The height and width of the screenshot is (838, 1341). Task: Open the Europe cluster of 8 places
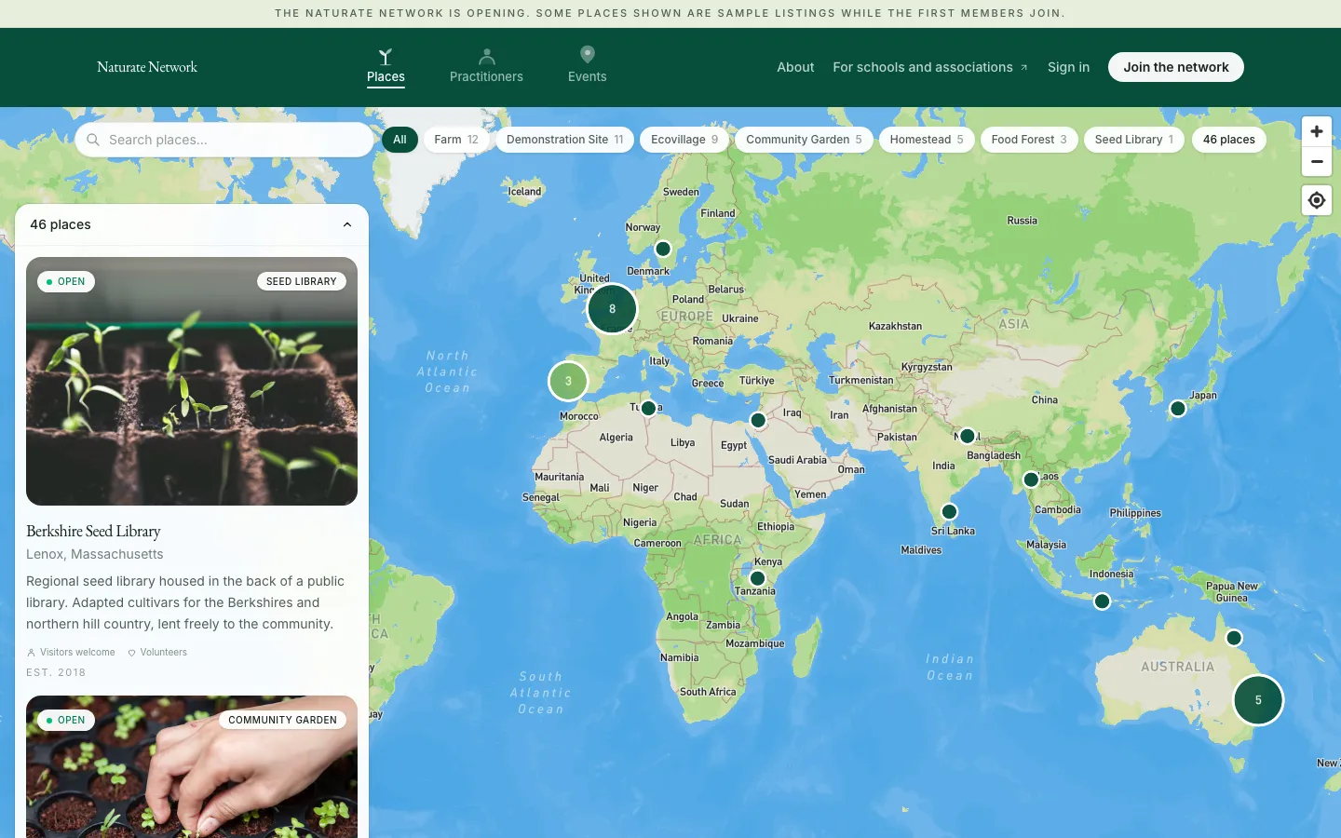[612, 309]
